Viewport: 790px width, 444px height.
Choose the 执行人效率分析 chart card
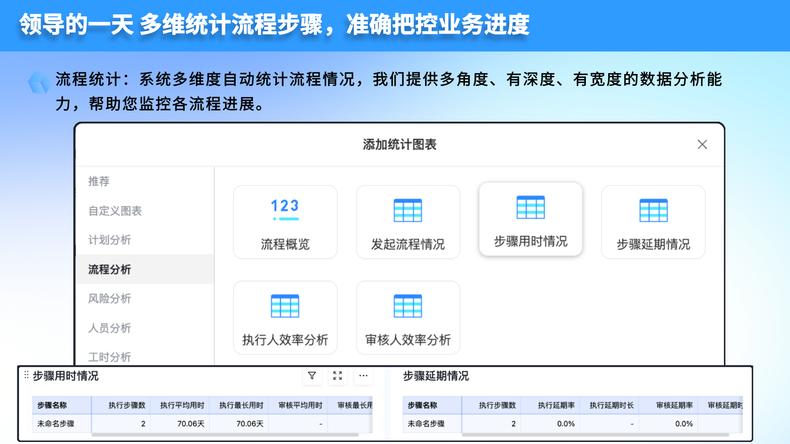click(x=285, y=317)
